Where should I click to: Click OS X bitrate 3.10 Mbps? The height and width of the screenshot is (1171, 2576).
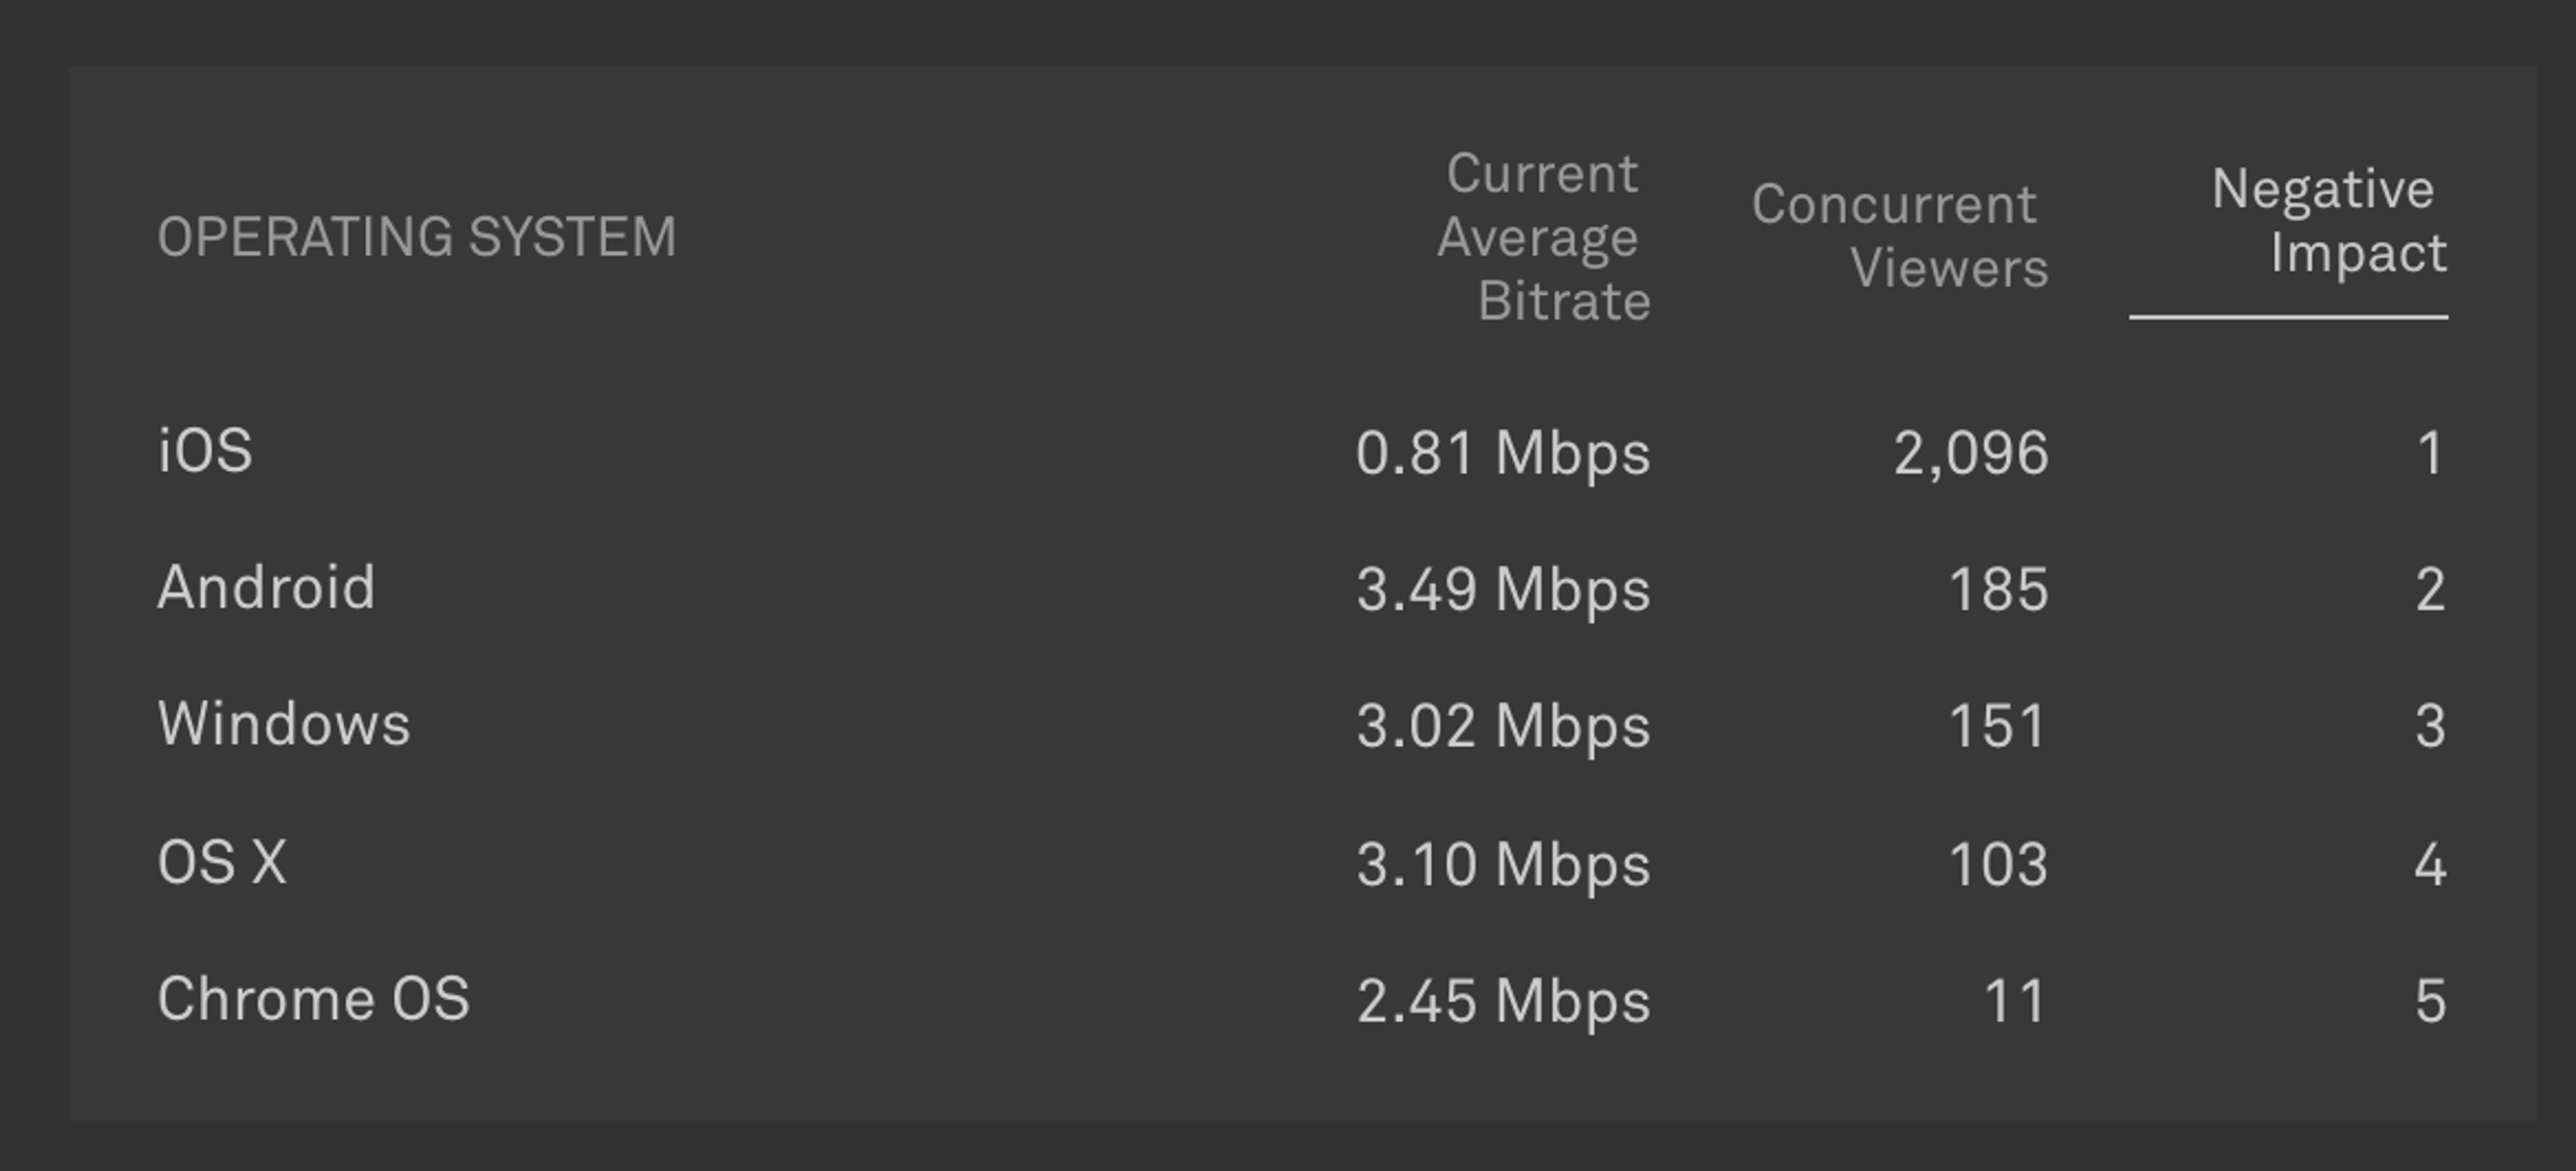1503,865
